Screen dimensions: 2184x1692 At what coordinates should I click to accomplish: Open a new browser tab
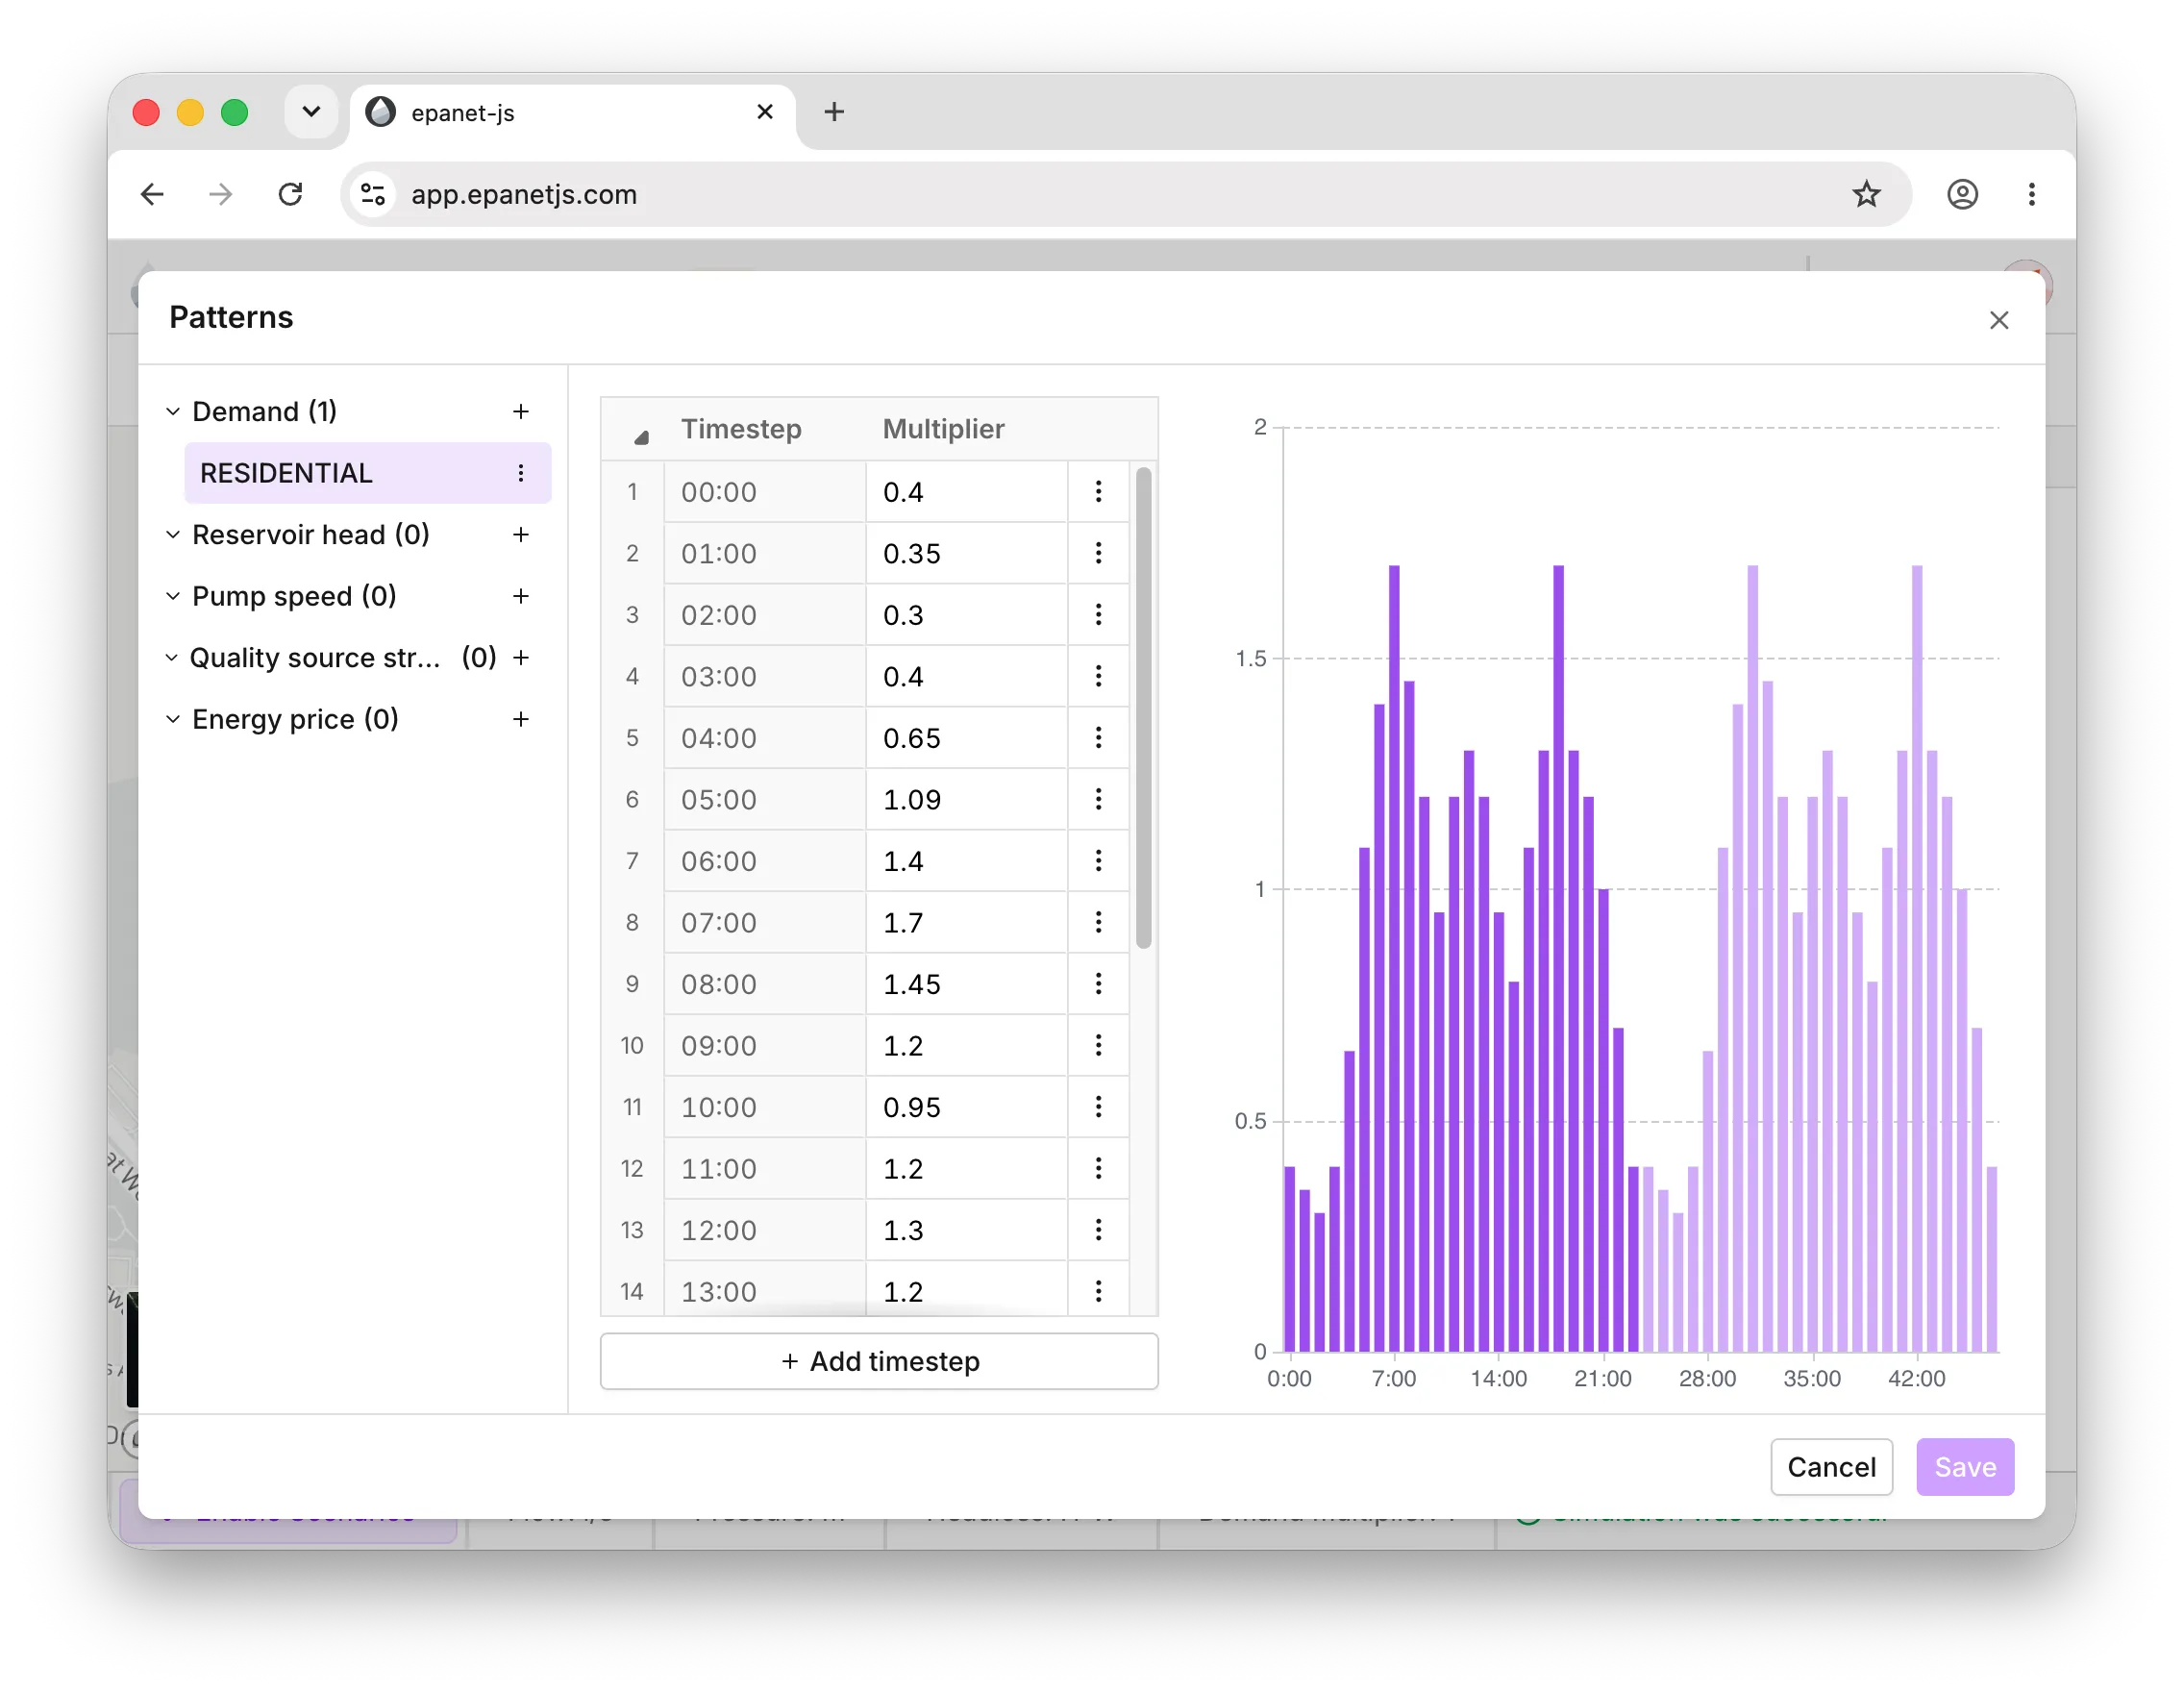[x=834, y=112]
